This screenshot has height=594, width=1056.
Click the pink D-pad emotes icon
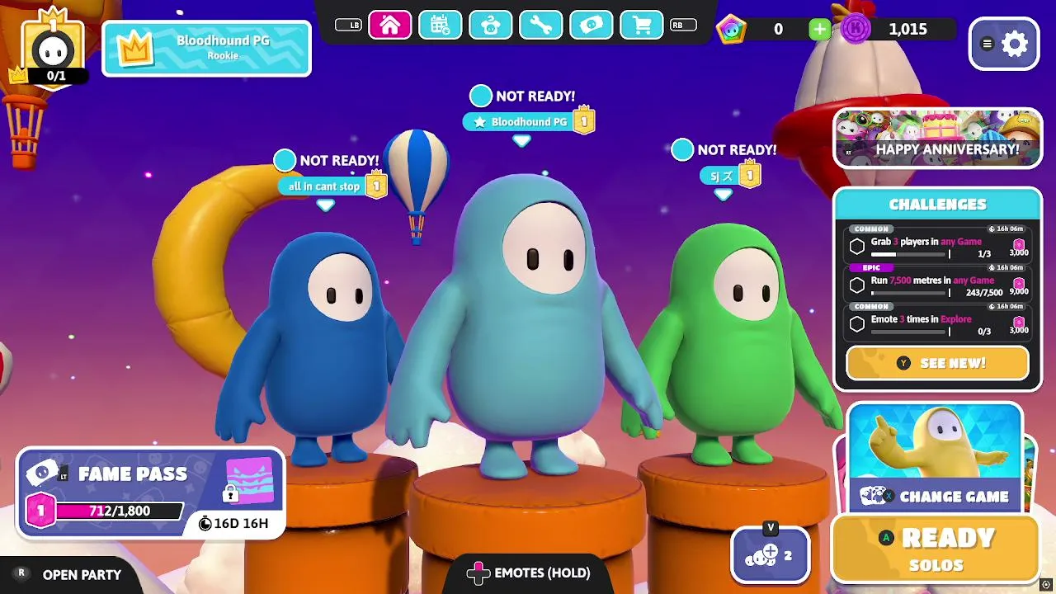pyautogui.click(x=478, y=573)
